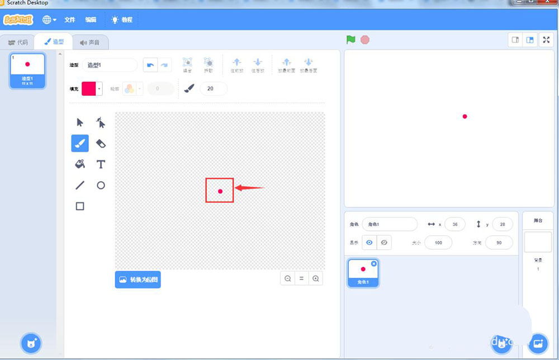Viewport: 559px width, 360px height.
Task: Open the language globe dropdown
Action: 49,20
